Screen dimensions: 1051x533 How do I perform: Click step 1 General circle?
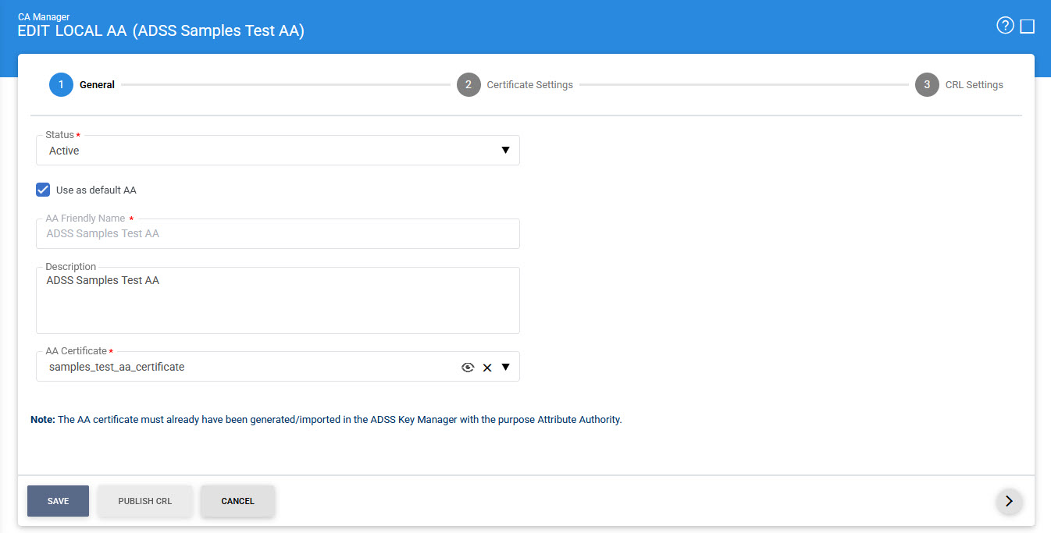click(x=61, y=84)
